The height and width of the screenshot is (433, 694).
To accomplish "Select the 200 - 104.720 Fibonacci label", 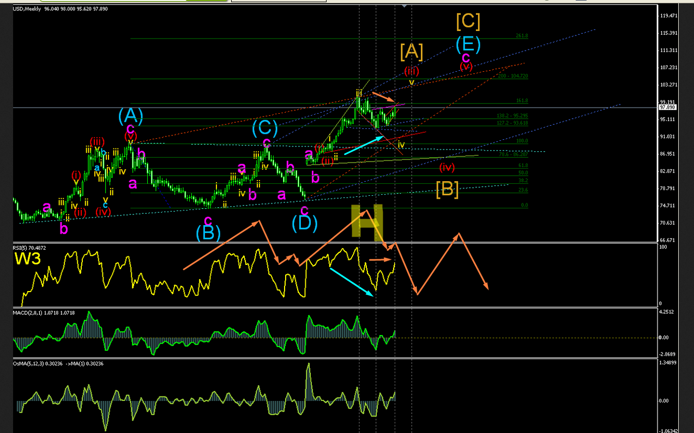I will [512, 76].
